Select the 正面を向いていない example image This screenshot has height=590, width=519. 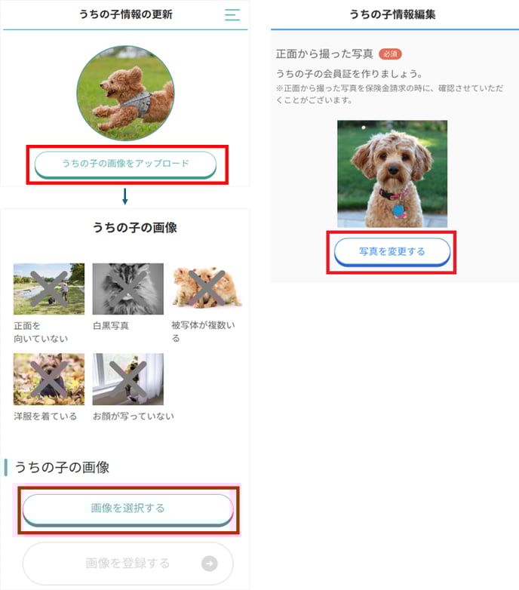point(49,289)
